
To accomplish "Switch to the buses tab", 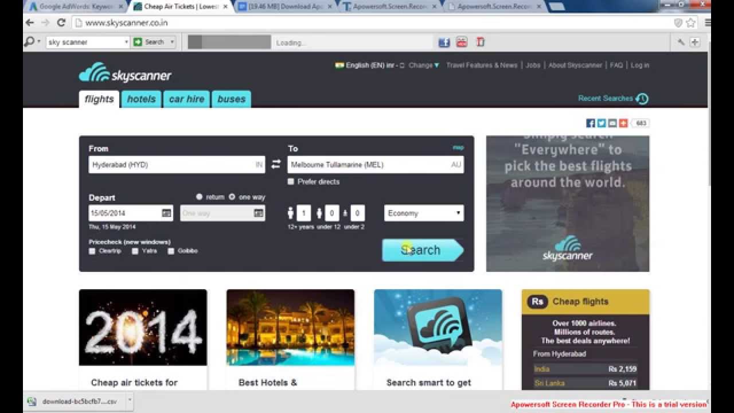I will [x=231, y=99].
